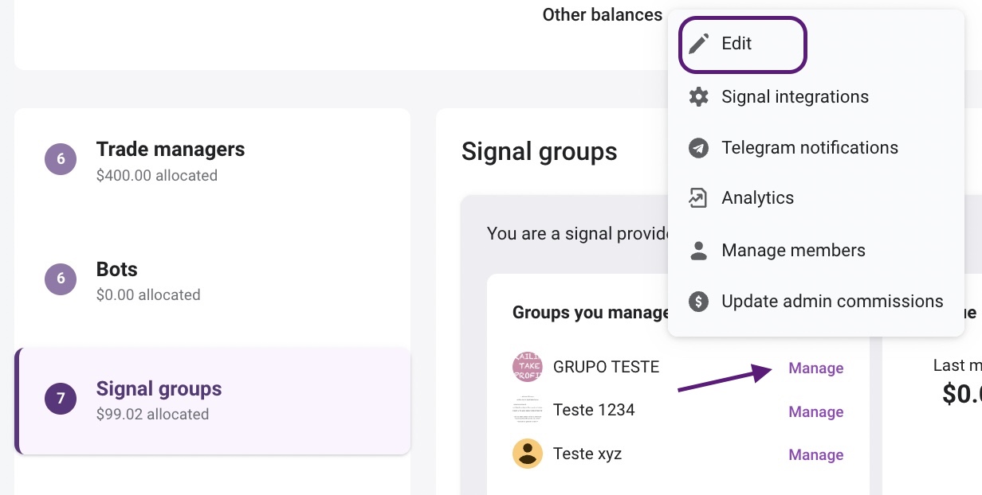Open Manage dropdown for Teste xyz
Viewport: 982px width, 495px height.
point(815,455)
